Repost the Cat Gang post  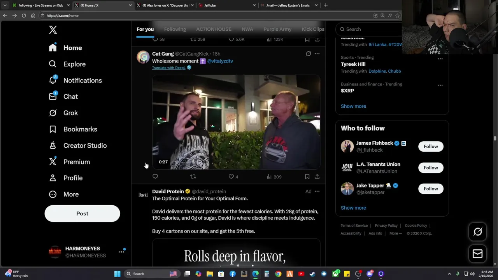click(193, 177)
